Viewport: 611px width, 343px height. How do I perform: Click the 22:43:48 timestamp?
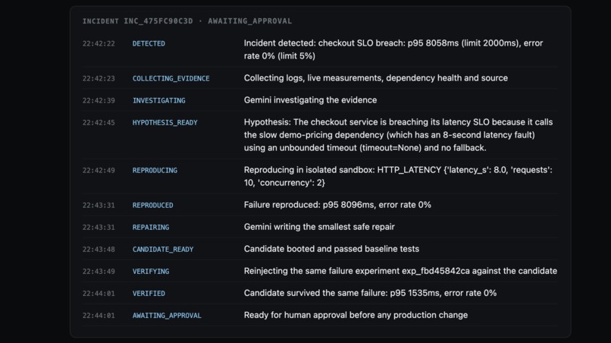[99, 250]
